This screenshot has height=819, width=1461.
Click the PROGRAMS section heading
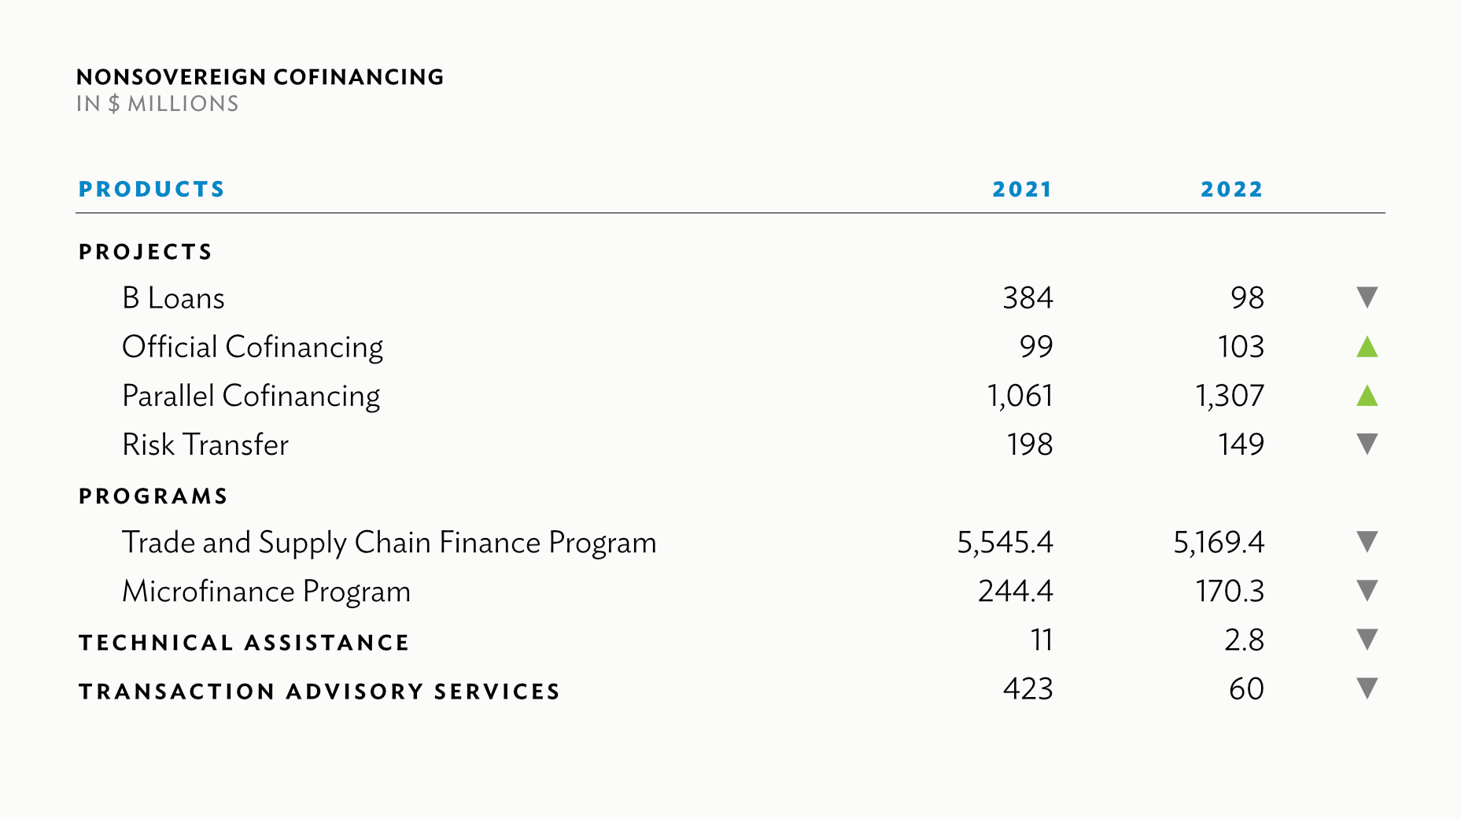(153, 496)
